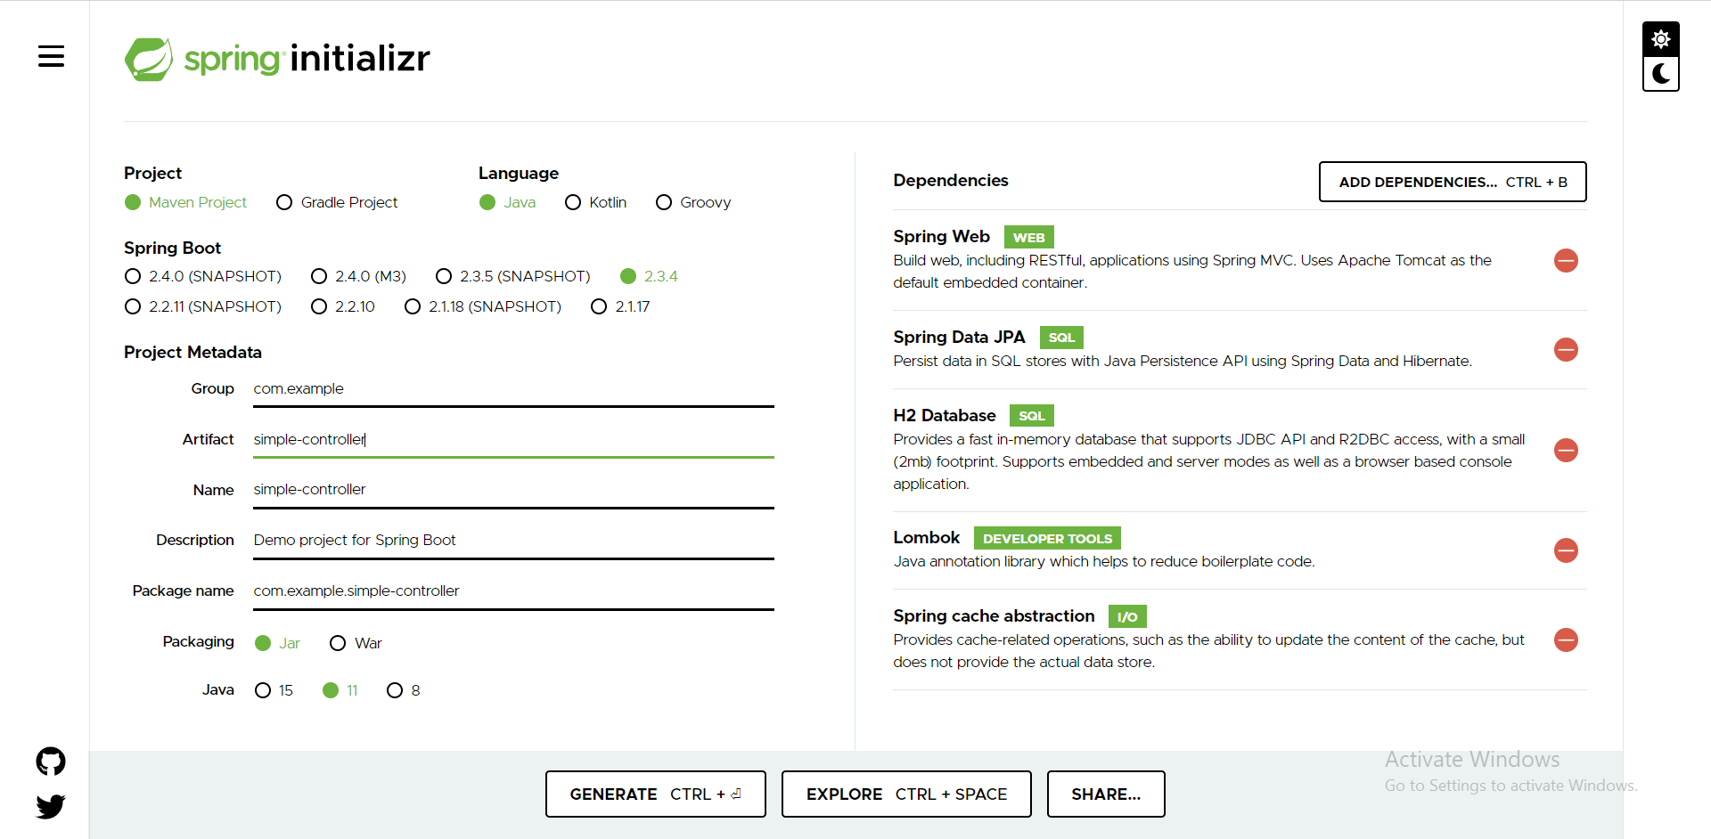Click the Group input field

click(513, 389)
